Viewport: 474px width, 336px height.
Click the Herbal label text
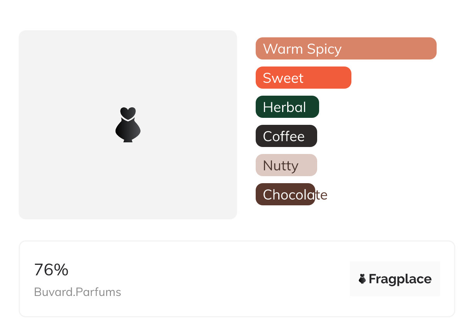pos(284,107)
